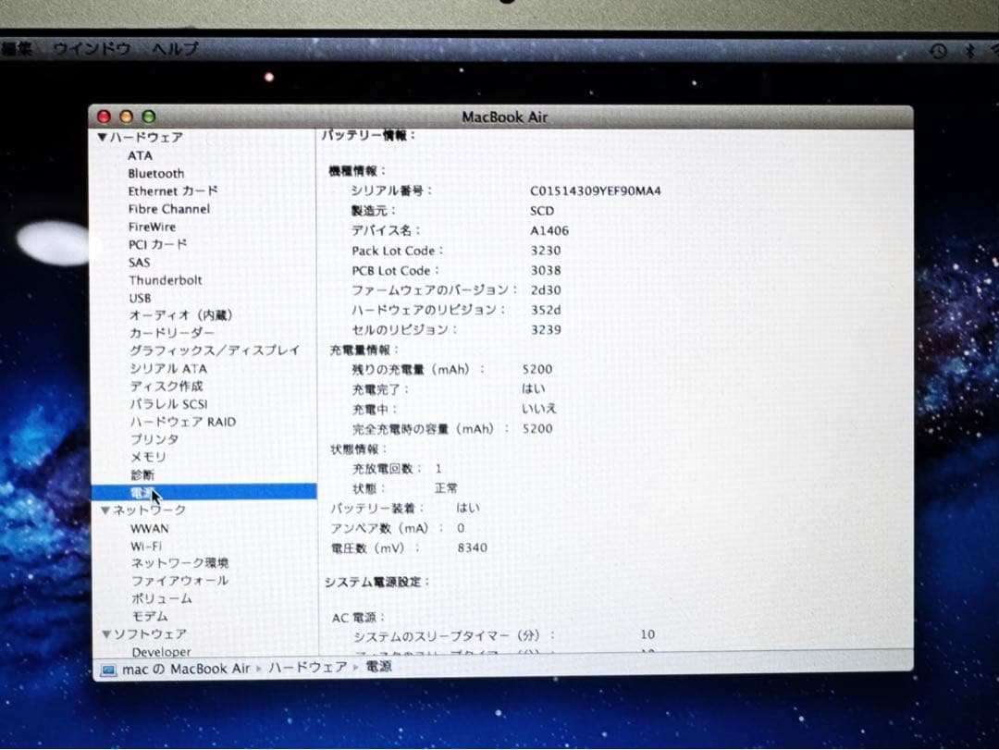Select Fibre Channel in the sidebar
This screenshot has height=750, width=999.
pos(169,209)
